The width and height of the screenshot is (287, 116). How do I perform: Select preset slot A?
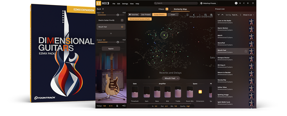coord(236,3)
